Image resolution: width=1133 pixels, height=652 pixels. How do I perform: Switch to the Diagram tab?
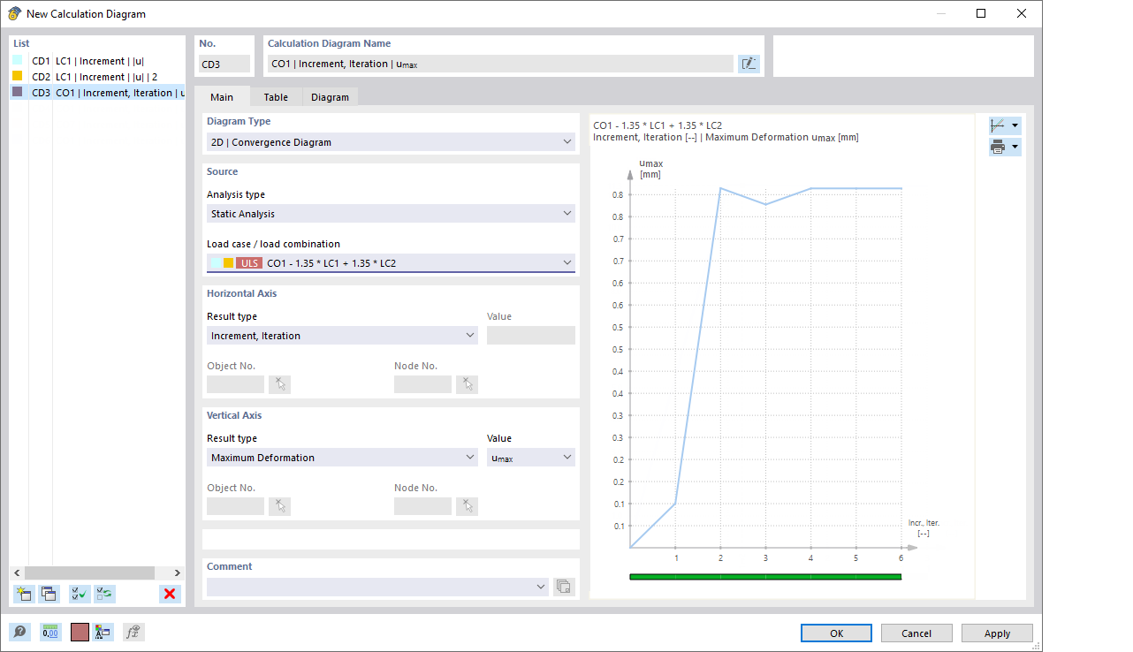point(330,97)
